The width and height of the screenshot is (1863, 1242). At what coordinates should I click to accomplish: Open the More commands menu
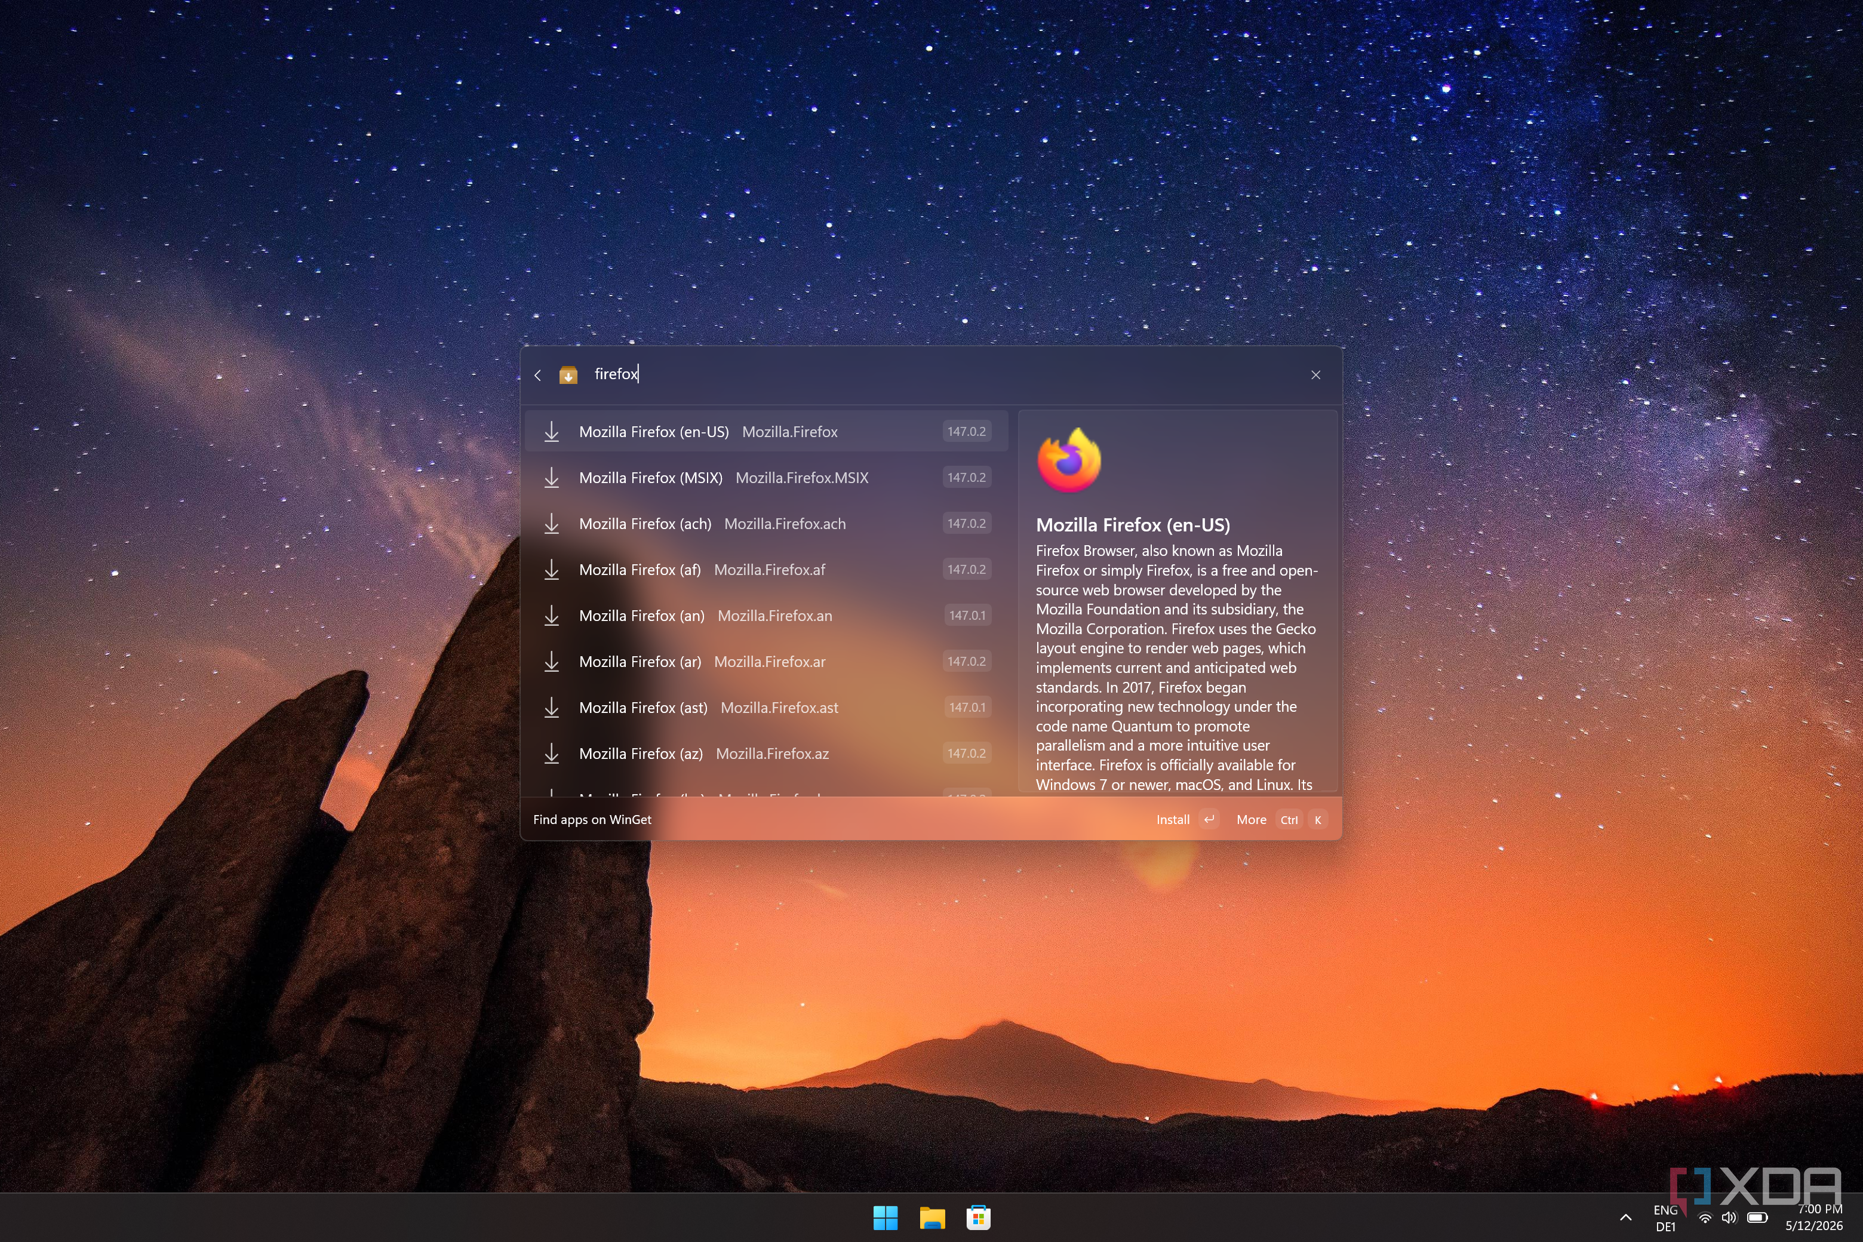tap(1280, 820)
